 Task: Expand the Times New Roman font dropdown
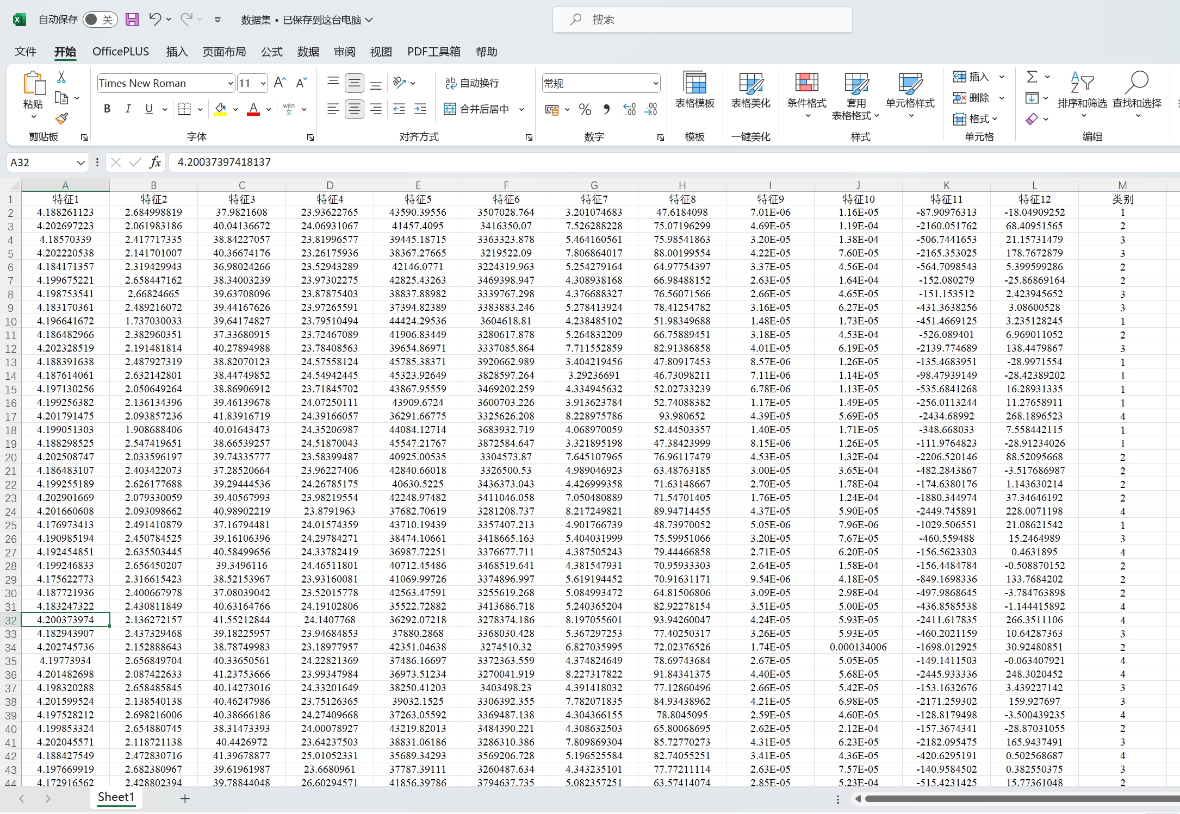(231, 83)
